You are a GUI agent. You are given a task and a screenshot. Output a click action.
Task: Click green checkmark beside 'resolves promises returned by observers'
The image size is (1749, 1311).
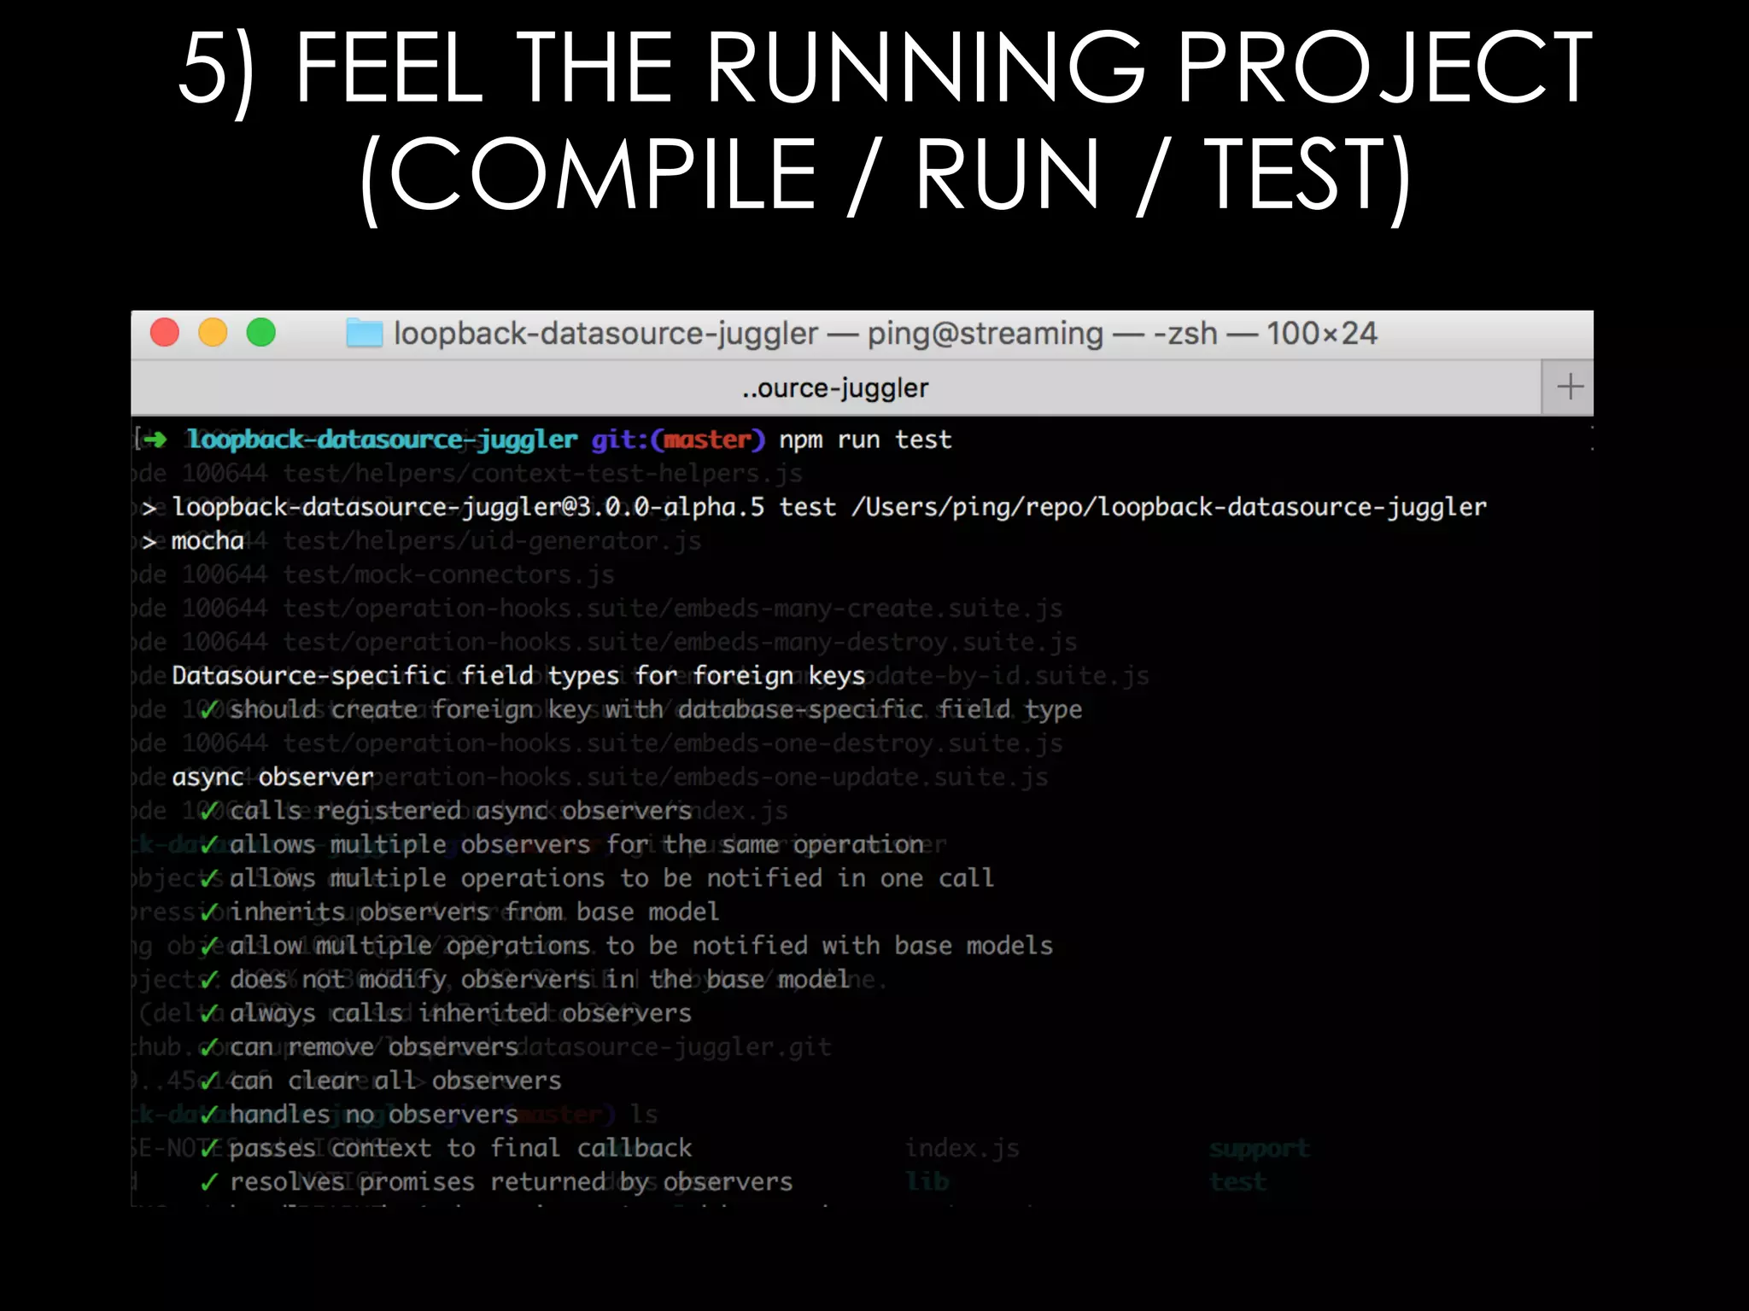(x=209, y=1182)
